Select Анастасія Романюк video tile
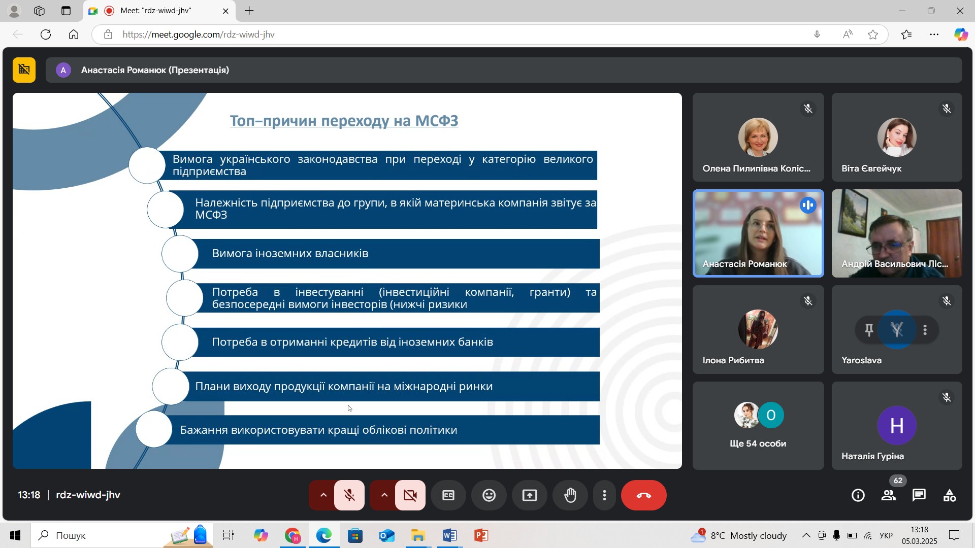Screen dimensions: 975x548 pyautogui.click(x=758, y=233)
